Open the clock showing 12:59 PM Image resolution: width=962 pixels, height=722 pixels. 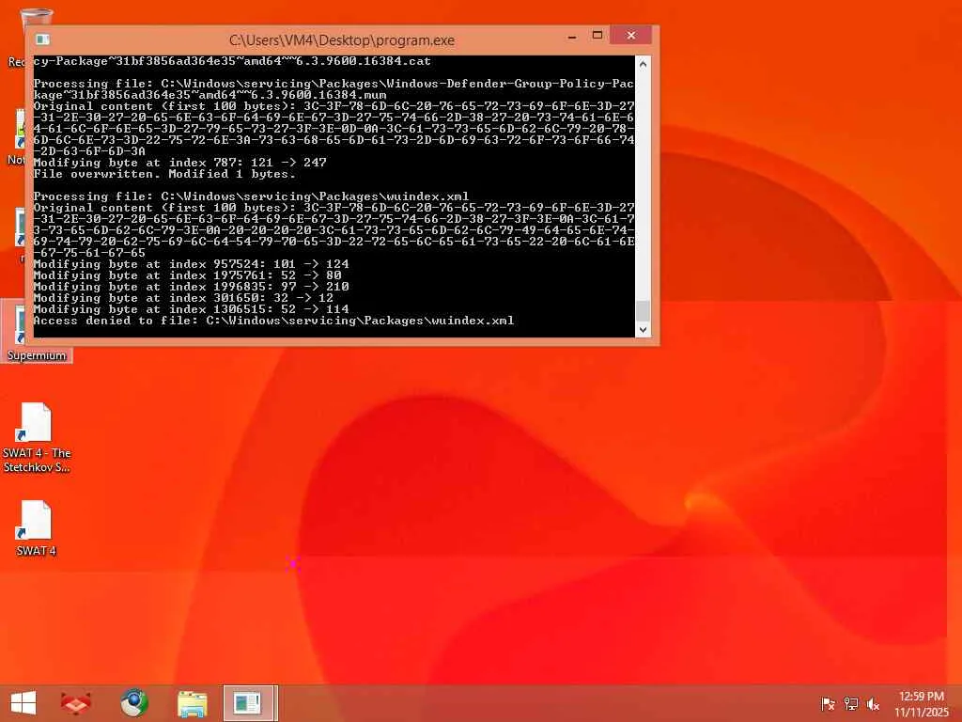[x=921, y=697]
